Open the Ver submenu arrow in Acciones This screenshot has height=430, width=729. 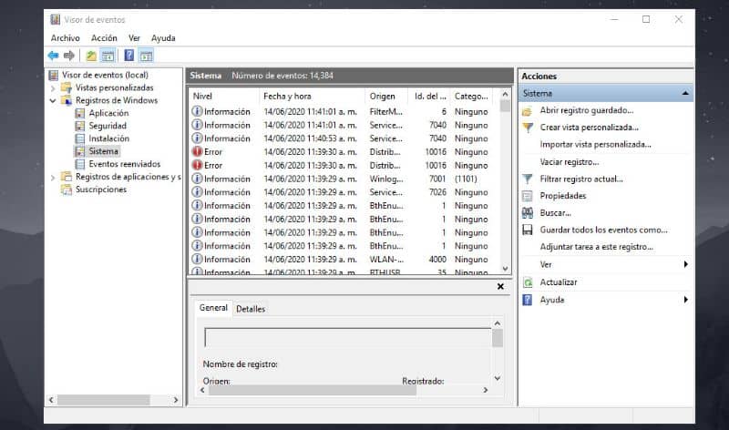pos(686,264)
